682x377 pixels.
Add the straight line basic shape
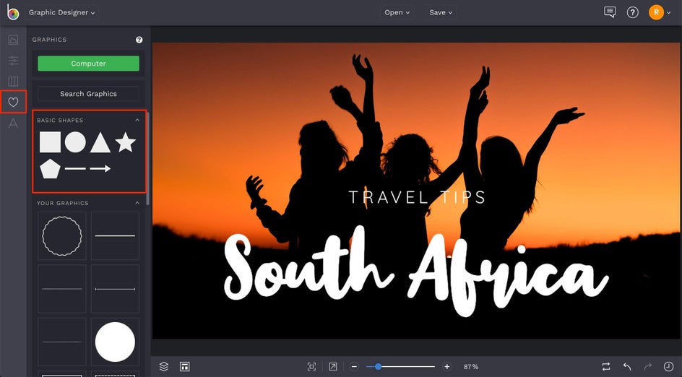[75, 169]
